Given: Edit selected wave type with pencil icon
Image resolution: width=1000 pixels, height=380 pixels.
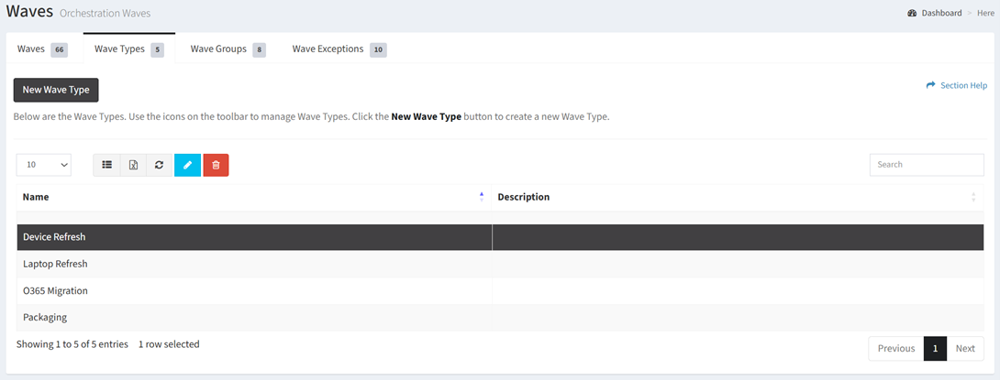Looking at the screenshot, I should tap(187, 165).
